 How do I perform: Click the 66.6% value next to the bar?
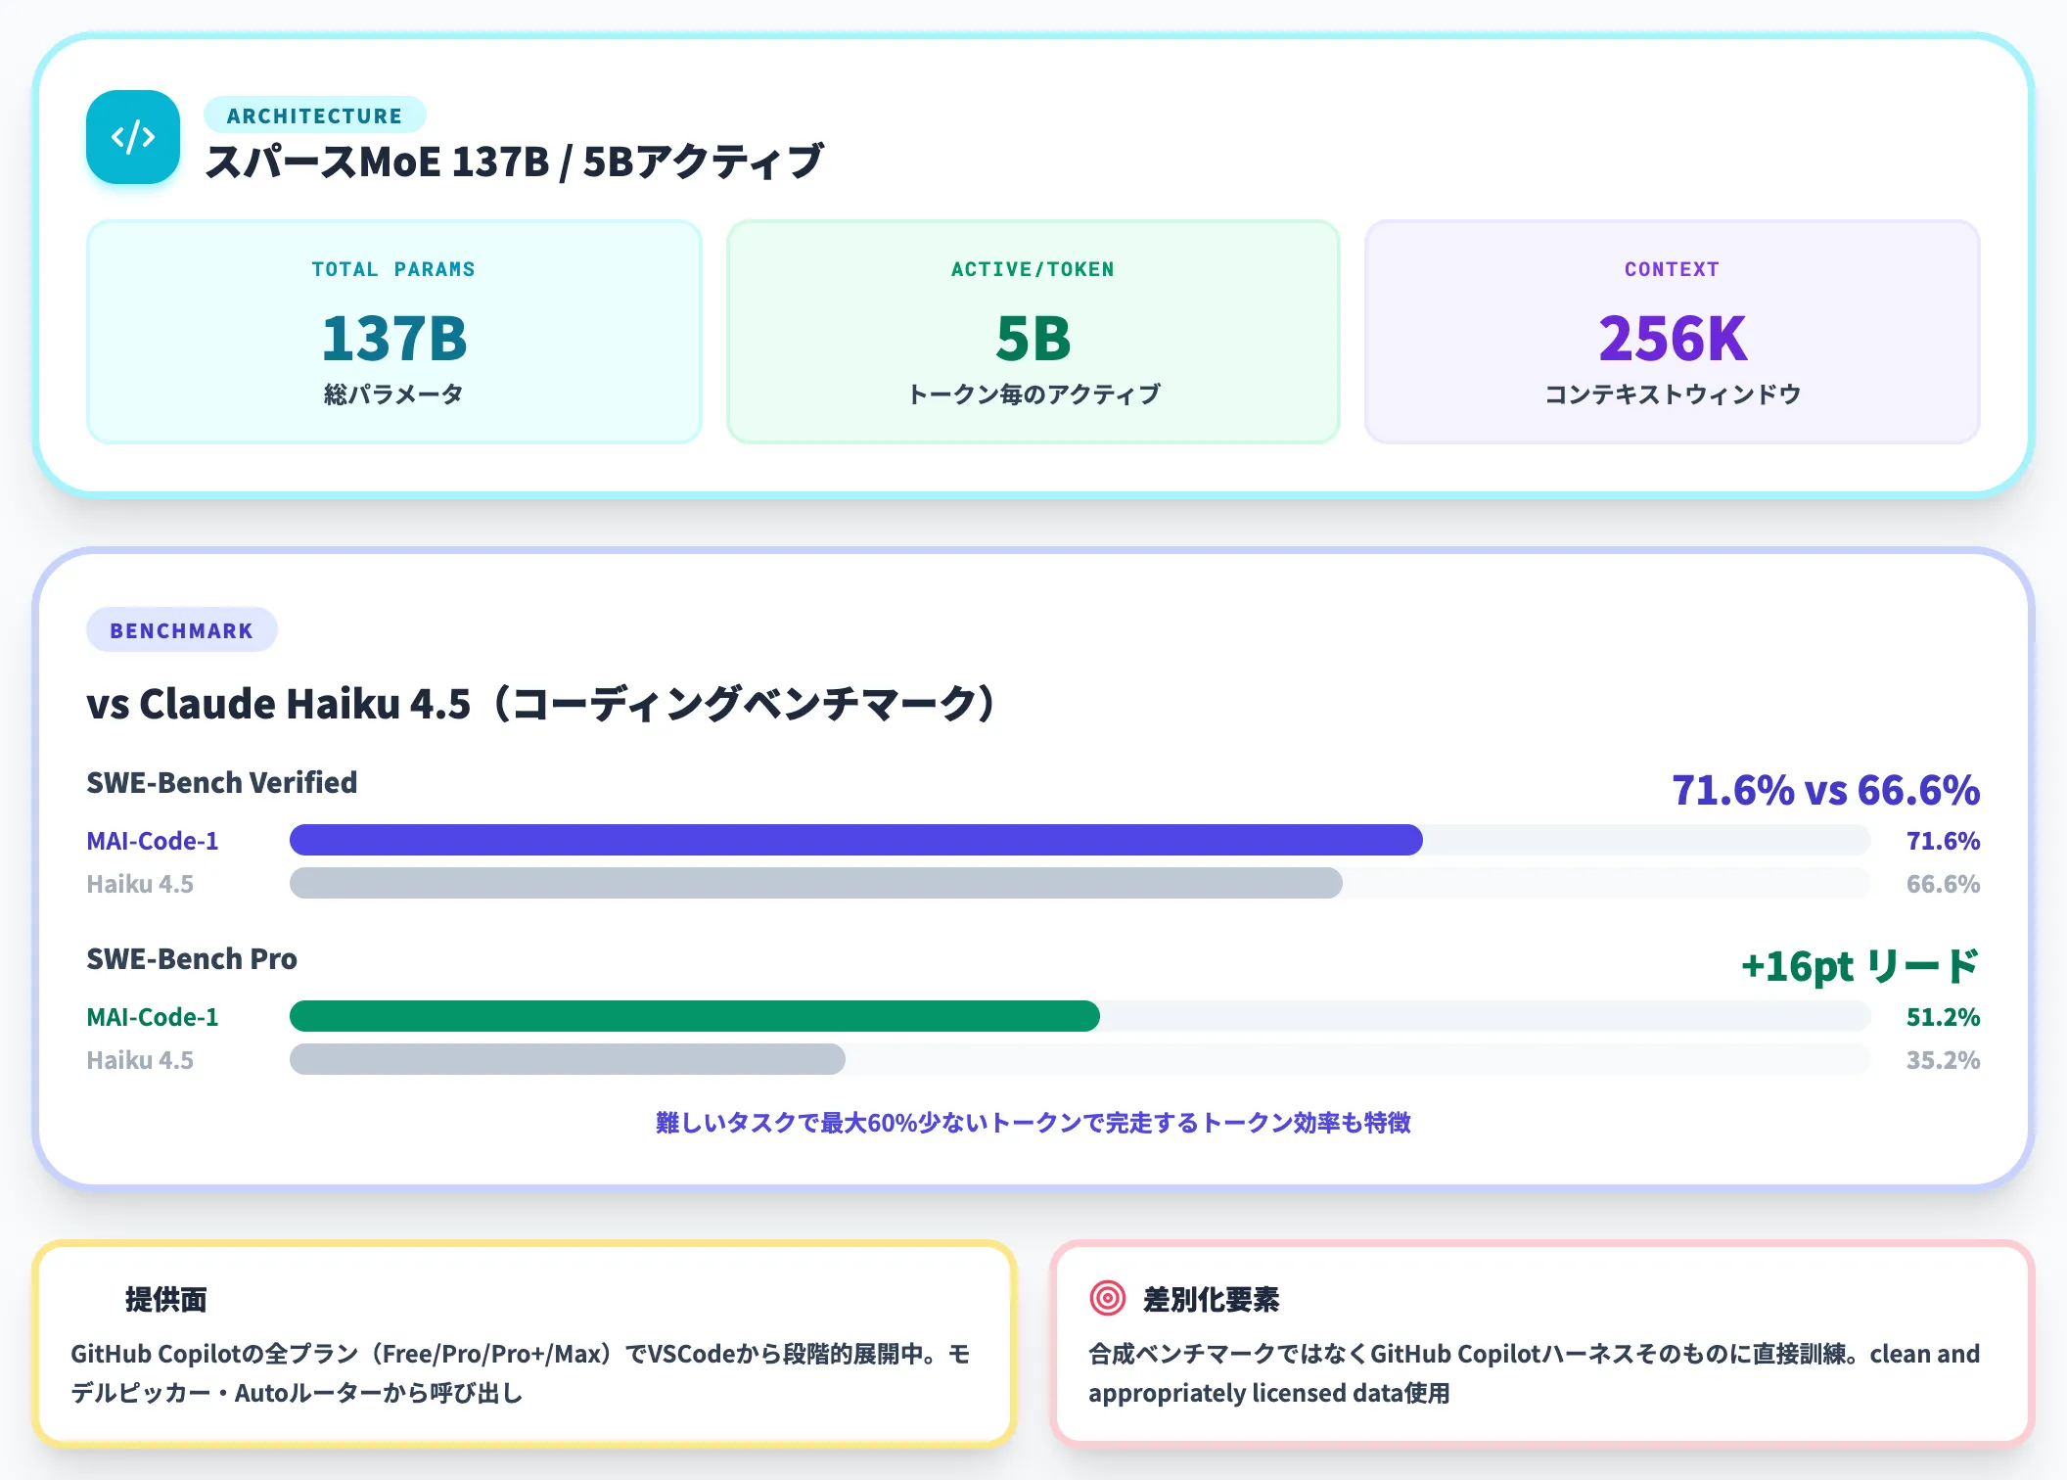[x=1943, y=884]
